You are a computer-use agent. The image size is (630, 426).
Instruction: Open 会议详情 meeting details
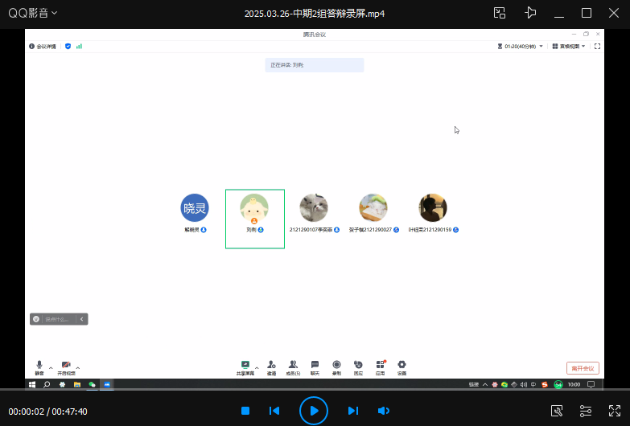tap(43, 47)
